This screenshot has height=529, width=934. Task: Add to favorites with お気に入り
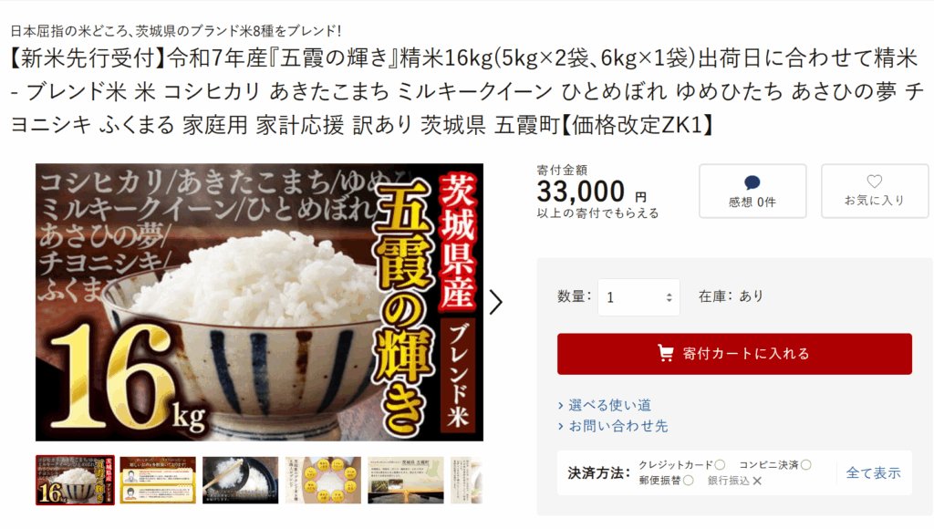875,192
